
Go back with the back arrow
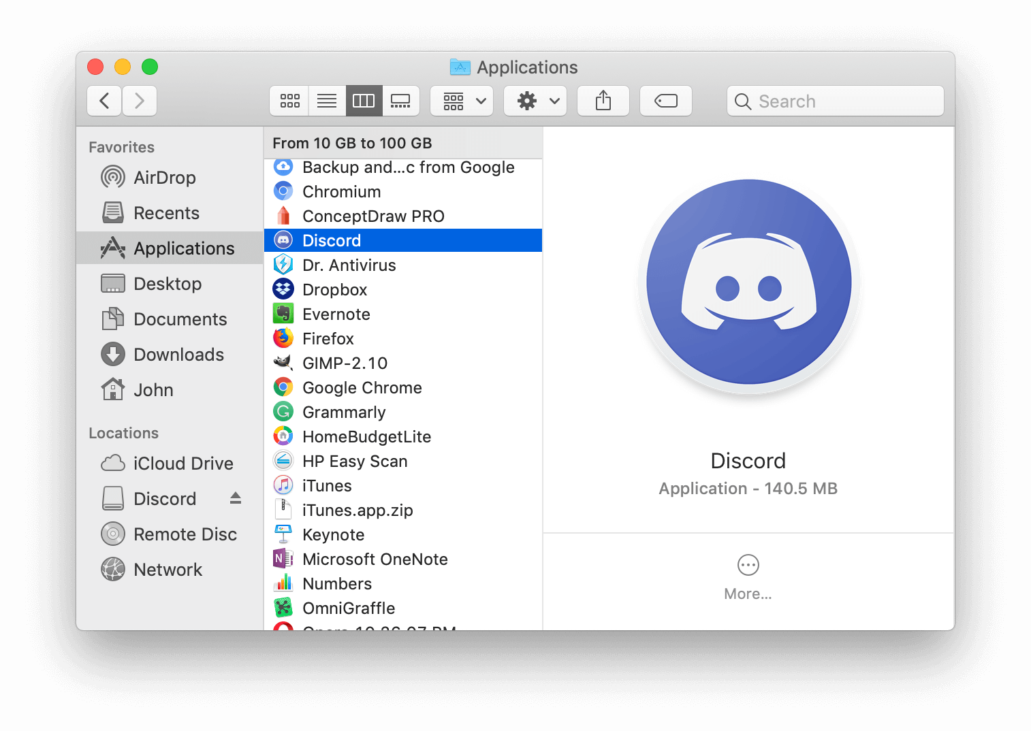click(104, 101)
